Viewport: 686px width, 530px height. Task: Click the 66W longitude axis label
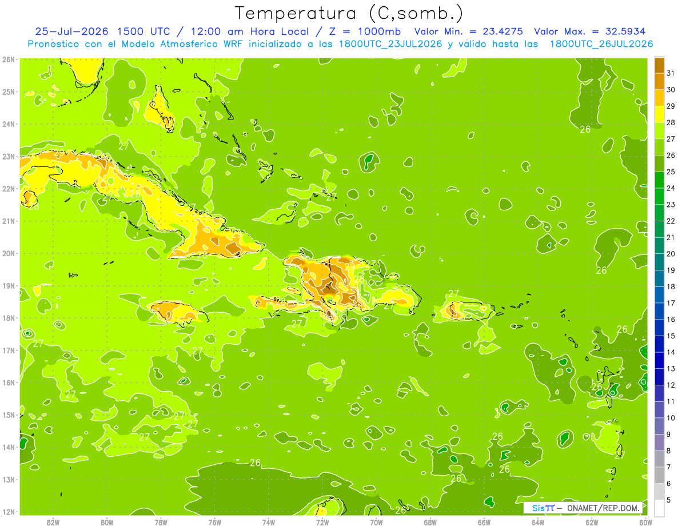coord(484,522)
